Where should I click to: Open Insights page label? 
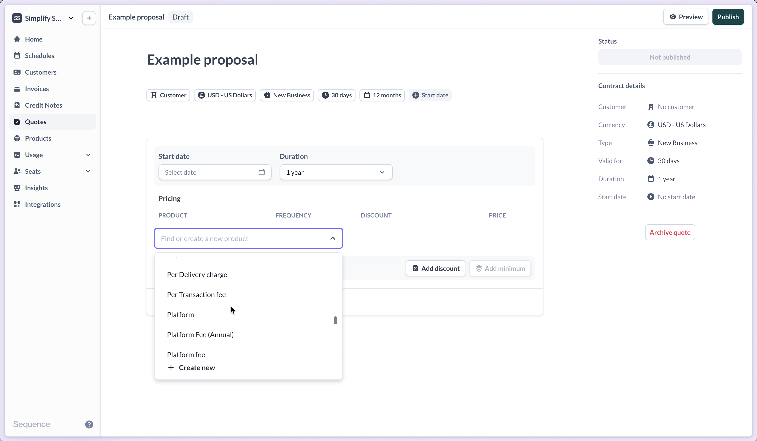coord(36,188)
